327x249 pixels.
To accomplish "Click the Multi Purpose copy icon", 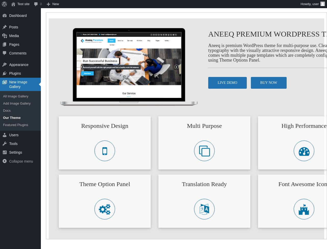I will click(204, 151).
